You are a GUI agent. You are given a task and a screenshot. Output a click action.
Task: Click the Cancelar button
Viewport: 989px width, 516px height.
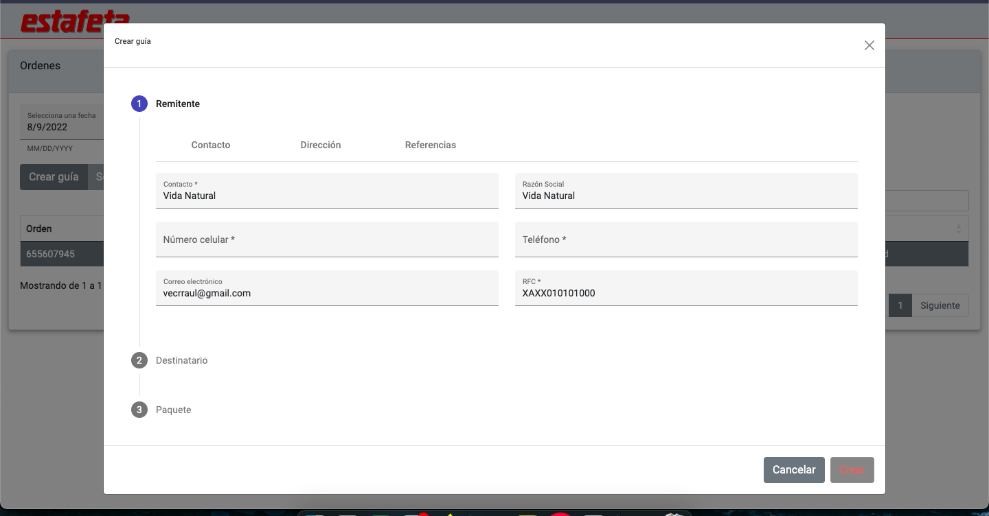pos(794,470)
